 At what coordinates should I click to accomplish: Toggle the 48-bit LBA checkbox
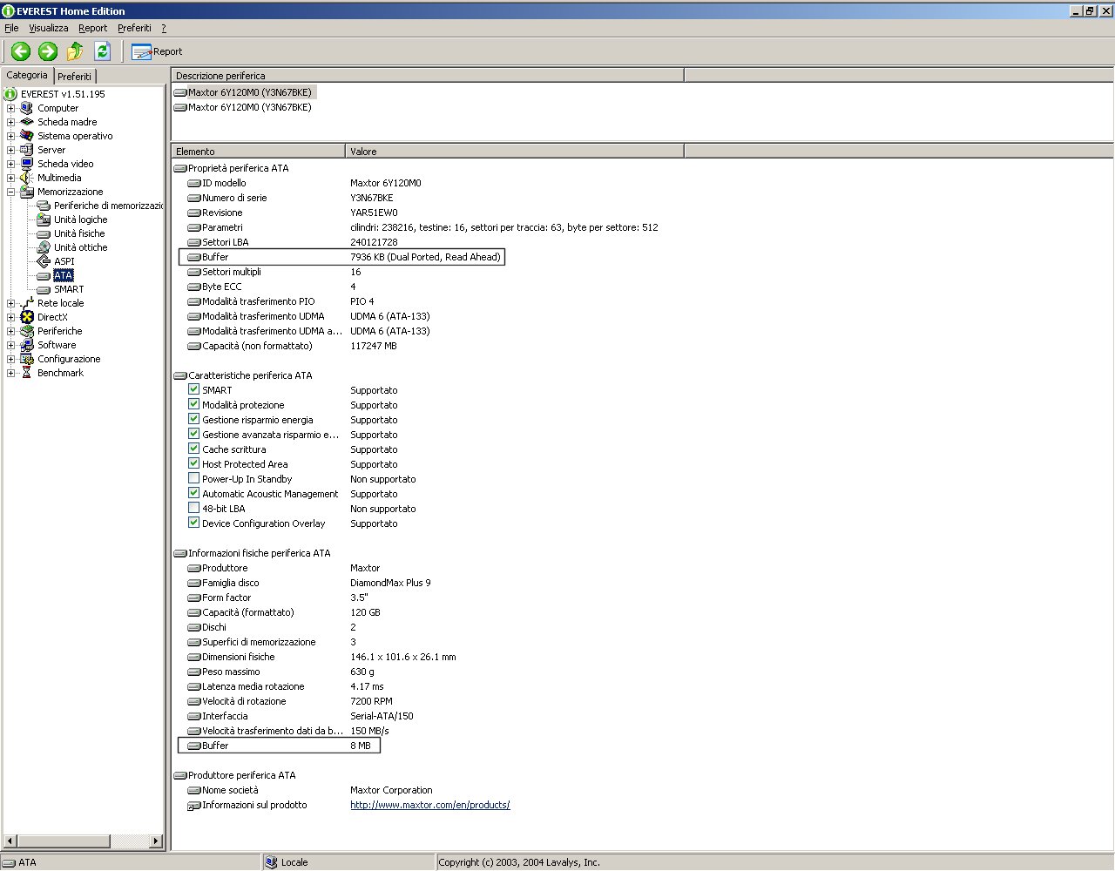pos(194,509)
